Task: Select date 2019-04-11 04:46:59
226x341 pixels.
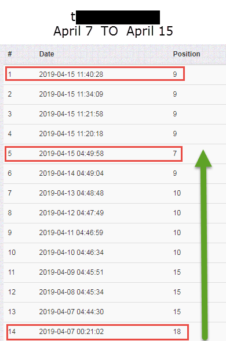Action: (71, 233)
